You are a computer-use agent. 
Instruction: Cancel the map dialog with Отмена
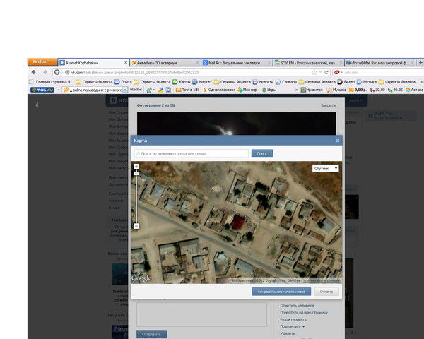pos(326,291)
